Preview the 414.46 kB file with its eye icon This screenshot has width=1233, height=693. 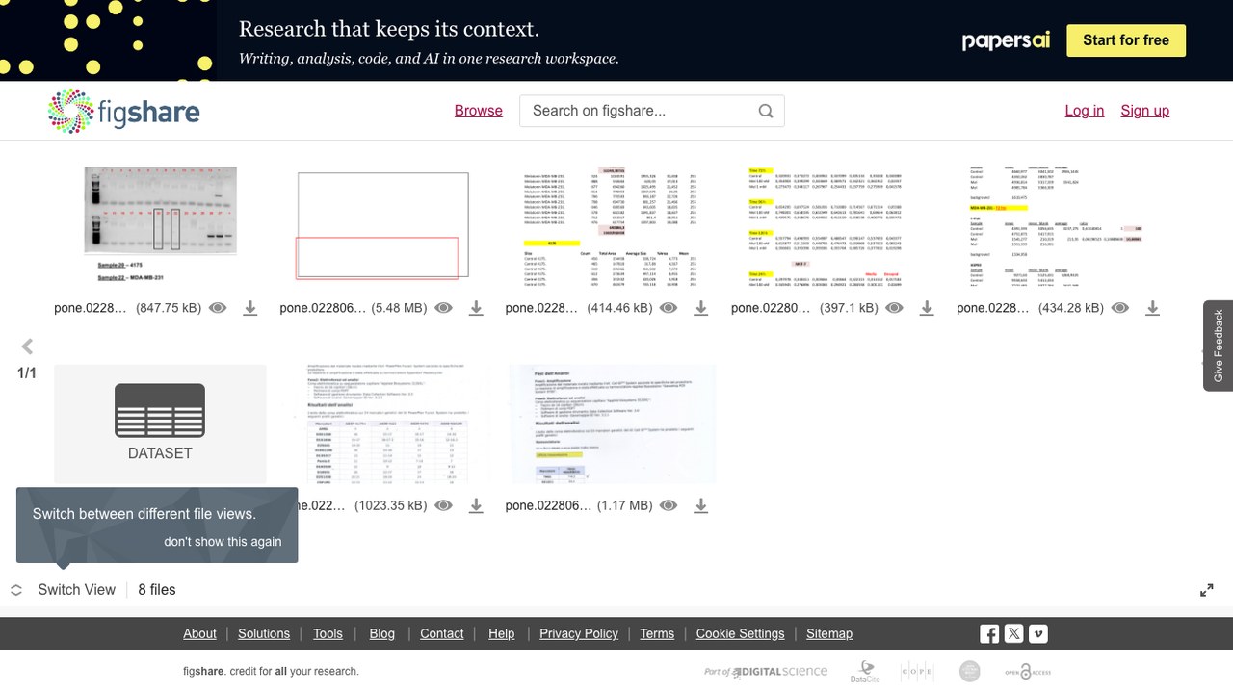click(x=669, y=308)
